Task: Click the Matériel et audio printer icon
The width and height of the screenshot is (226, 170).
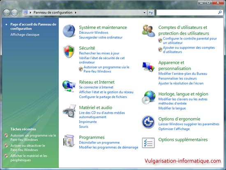Action: tap(69, 111)
